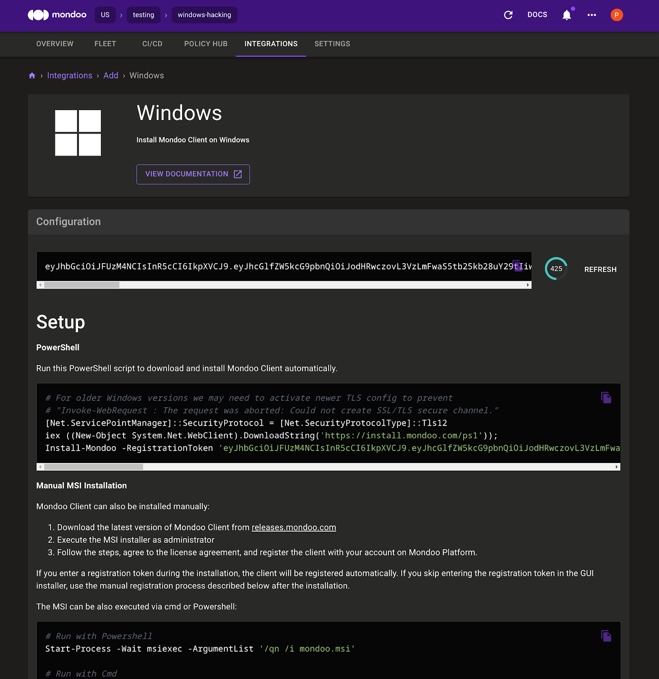
Task: Click the Configuration section header
Action: coord(329,222)
